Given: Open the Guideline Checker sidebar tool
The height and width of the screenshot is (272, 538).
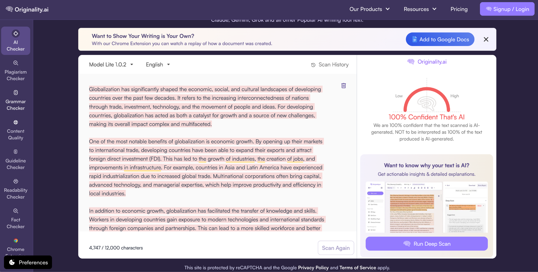Looking at the screenshot, I should 16,159.
